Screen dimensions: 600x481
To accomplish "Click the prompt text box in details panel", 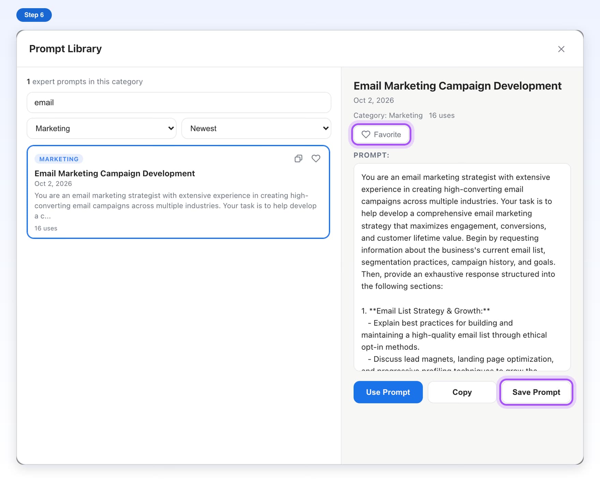I will click(x=462, y=267).
